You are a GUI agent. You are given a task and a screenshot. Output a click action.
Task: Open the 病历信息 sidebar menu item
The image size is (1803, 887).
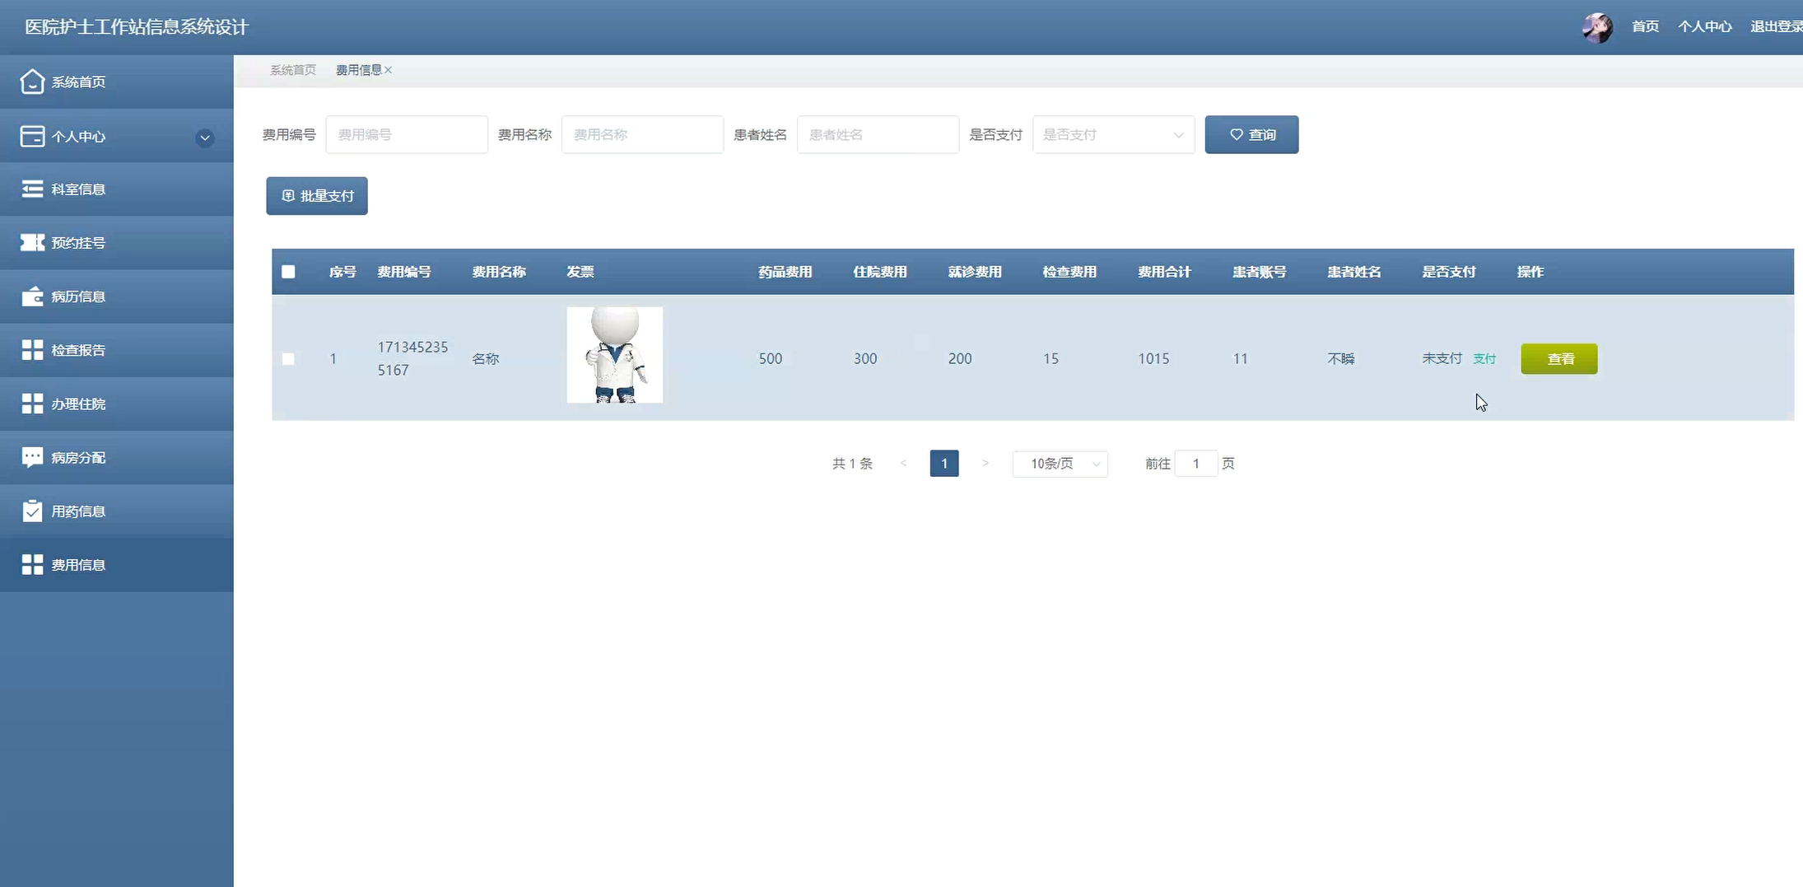pos(117,296)
